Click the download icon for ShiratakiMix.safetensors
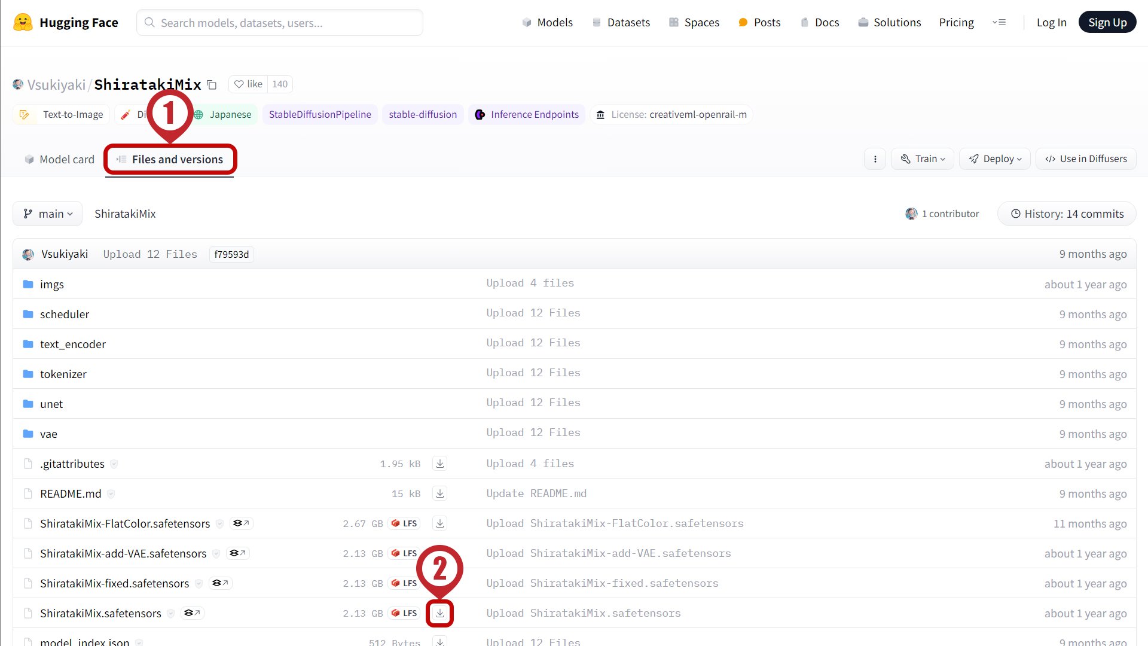The width and height of the screenshot is (1148, 646). click(440, 613)
